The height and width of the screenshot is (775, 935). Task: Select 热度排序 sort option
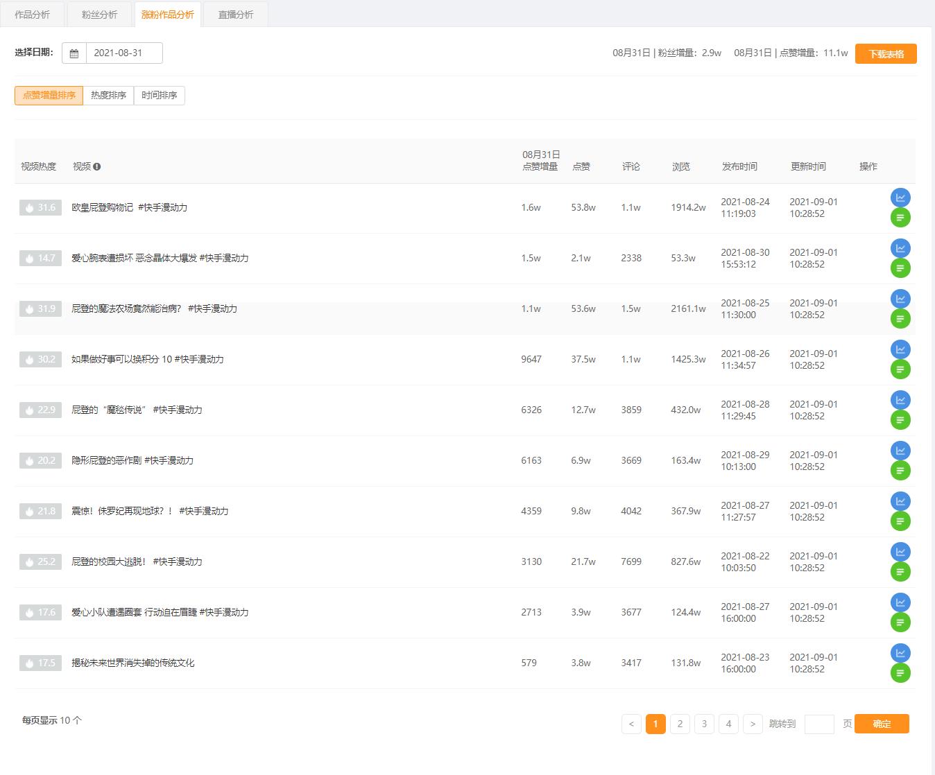[x=108, y=96]
